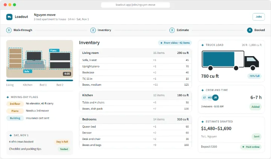Select the Piano tag in video
271x159 pixels.
pyautogui.click(x=54, y=51)
